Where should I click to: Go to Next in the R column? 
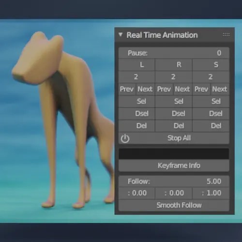[182, 89]
